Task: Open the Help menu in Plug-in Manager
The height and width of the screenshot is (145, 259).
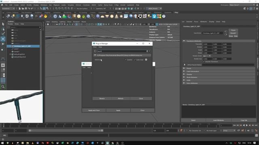Action: tap(100, 47)
